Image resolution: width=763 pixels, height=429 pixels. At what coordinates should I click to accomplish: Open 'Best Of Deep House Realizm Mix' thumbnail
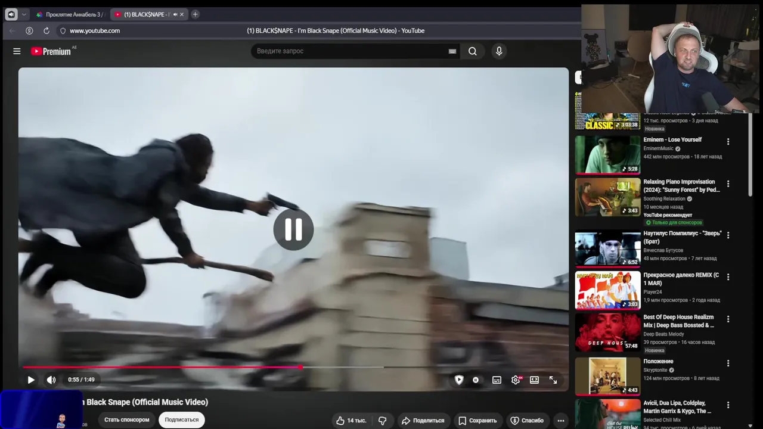607,332
